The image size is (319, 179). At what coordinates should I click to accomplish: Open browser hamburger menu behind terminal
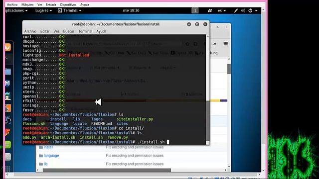coord(226,44)
